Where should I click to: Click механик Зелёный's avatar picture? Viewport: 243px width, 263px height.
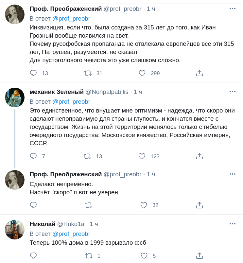click(15, 97)
